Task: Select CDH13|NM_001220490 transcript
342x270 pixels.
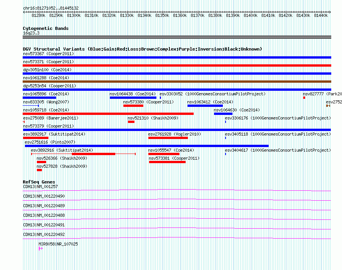Action: point(44,196)
